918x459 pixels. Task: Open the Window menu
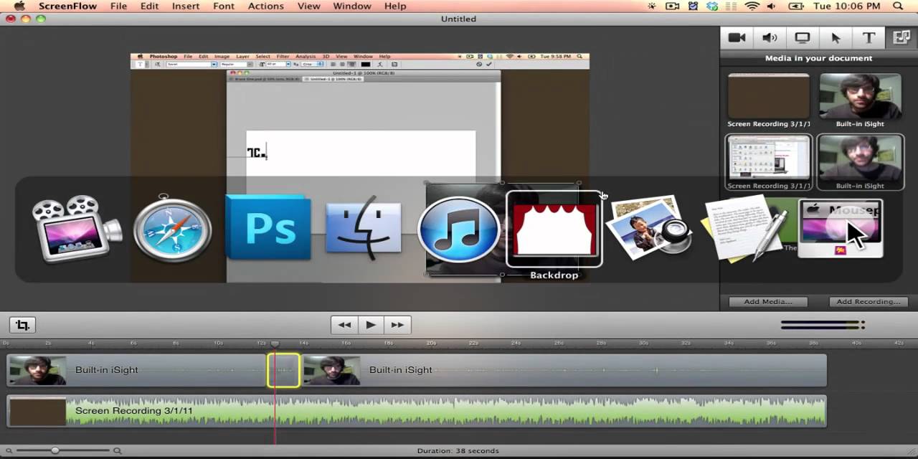(x=352, y=6)
